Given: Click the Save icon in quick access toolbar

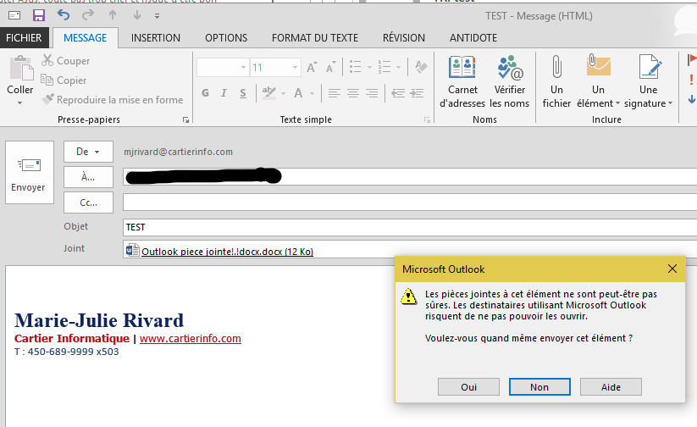Looking at the screenshot, I should click(39, 15).
